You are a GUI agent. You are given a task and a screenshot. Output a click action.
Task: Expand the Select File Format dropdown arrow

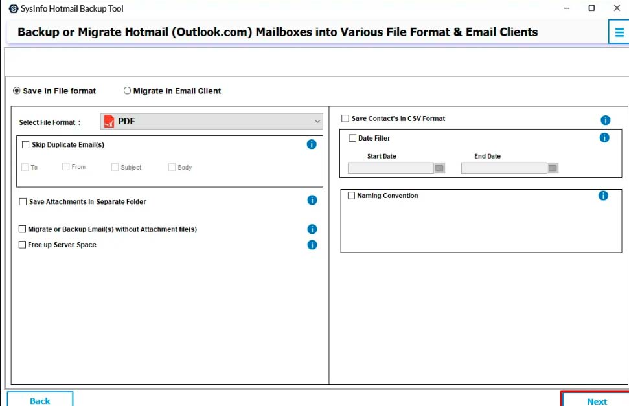click(317, 121)
